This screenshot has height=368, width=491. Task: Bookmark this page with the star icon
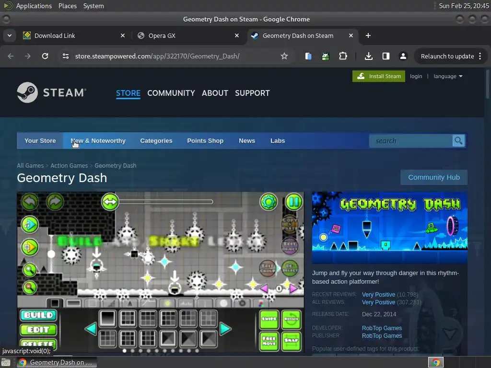284,56
